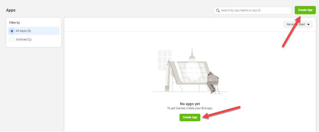Click the Filter by panel title
This screenshot has height=132, width=319.
14,23
